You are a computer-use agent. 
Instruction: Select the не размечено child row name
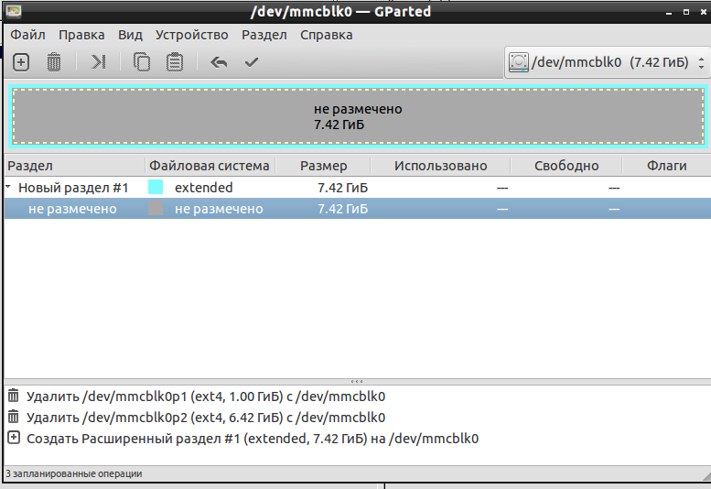point(72,209)
